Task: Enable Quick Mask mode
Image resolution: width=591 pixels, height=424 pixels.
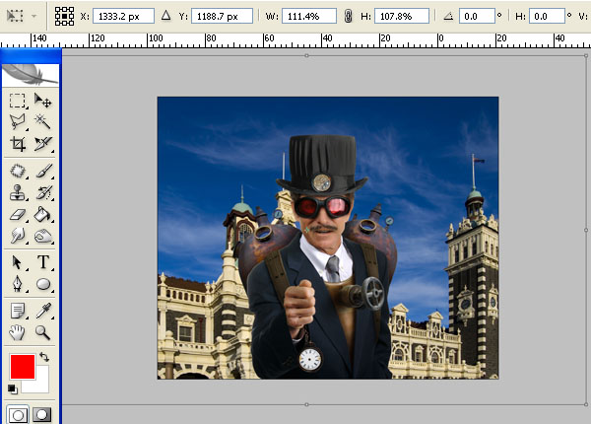Action: tap(41, 414)
